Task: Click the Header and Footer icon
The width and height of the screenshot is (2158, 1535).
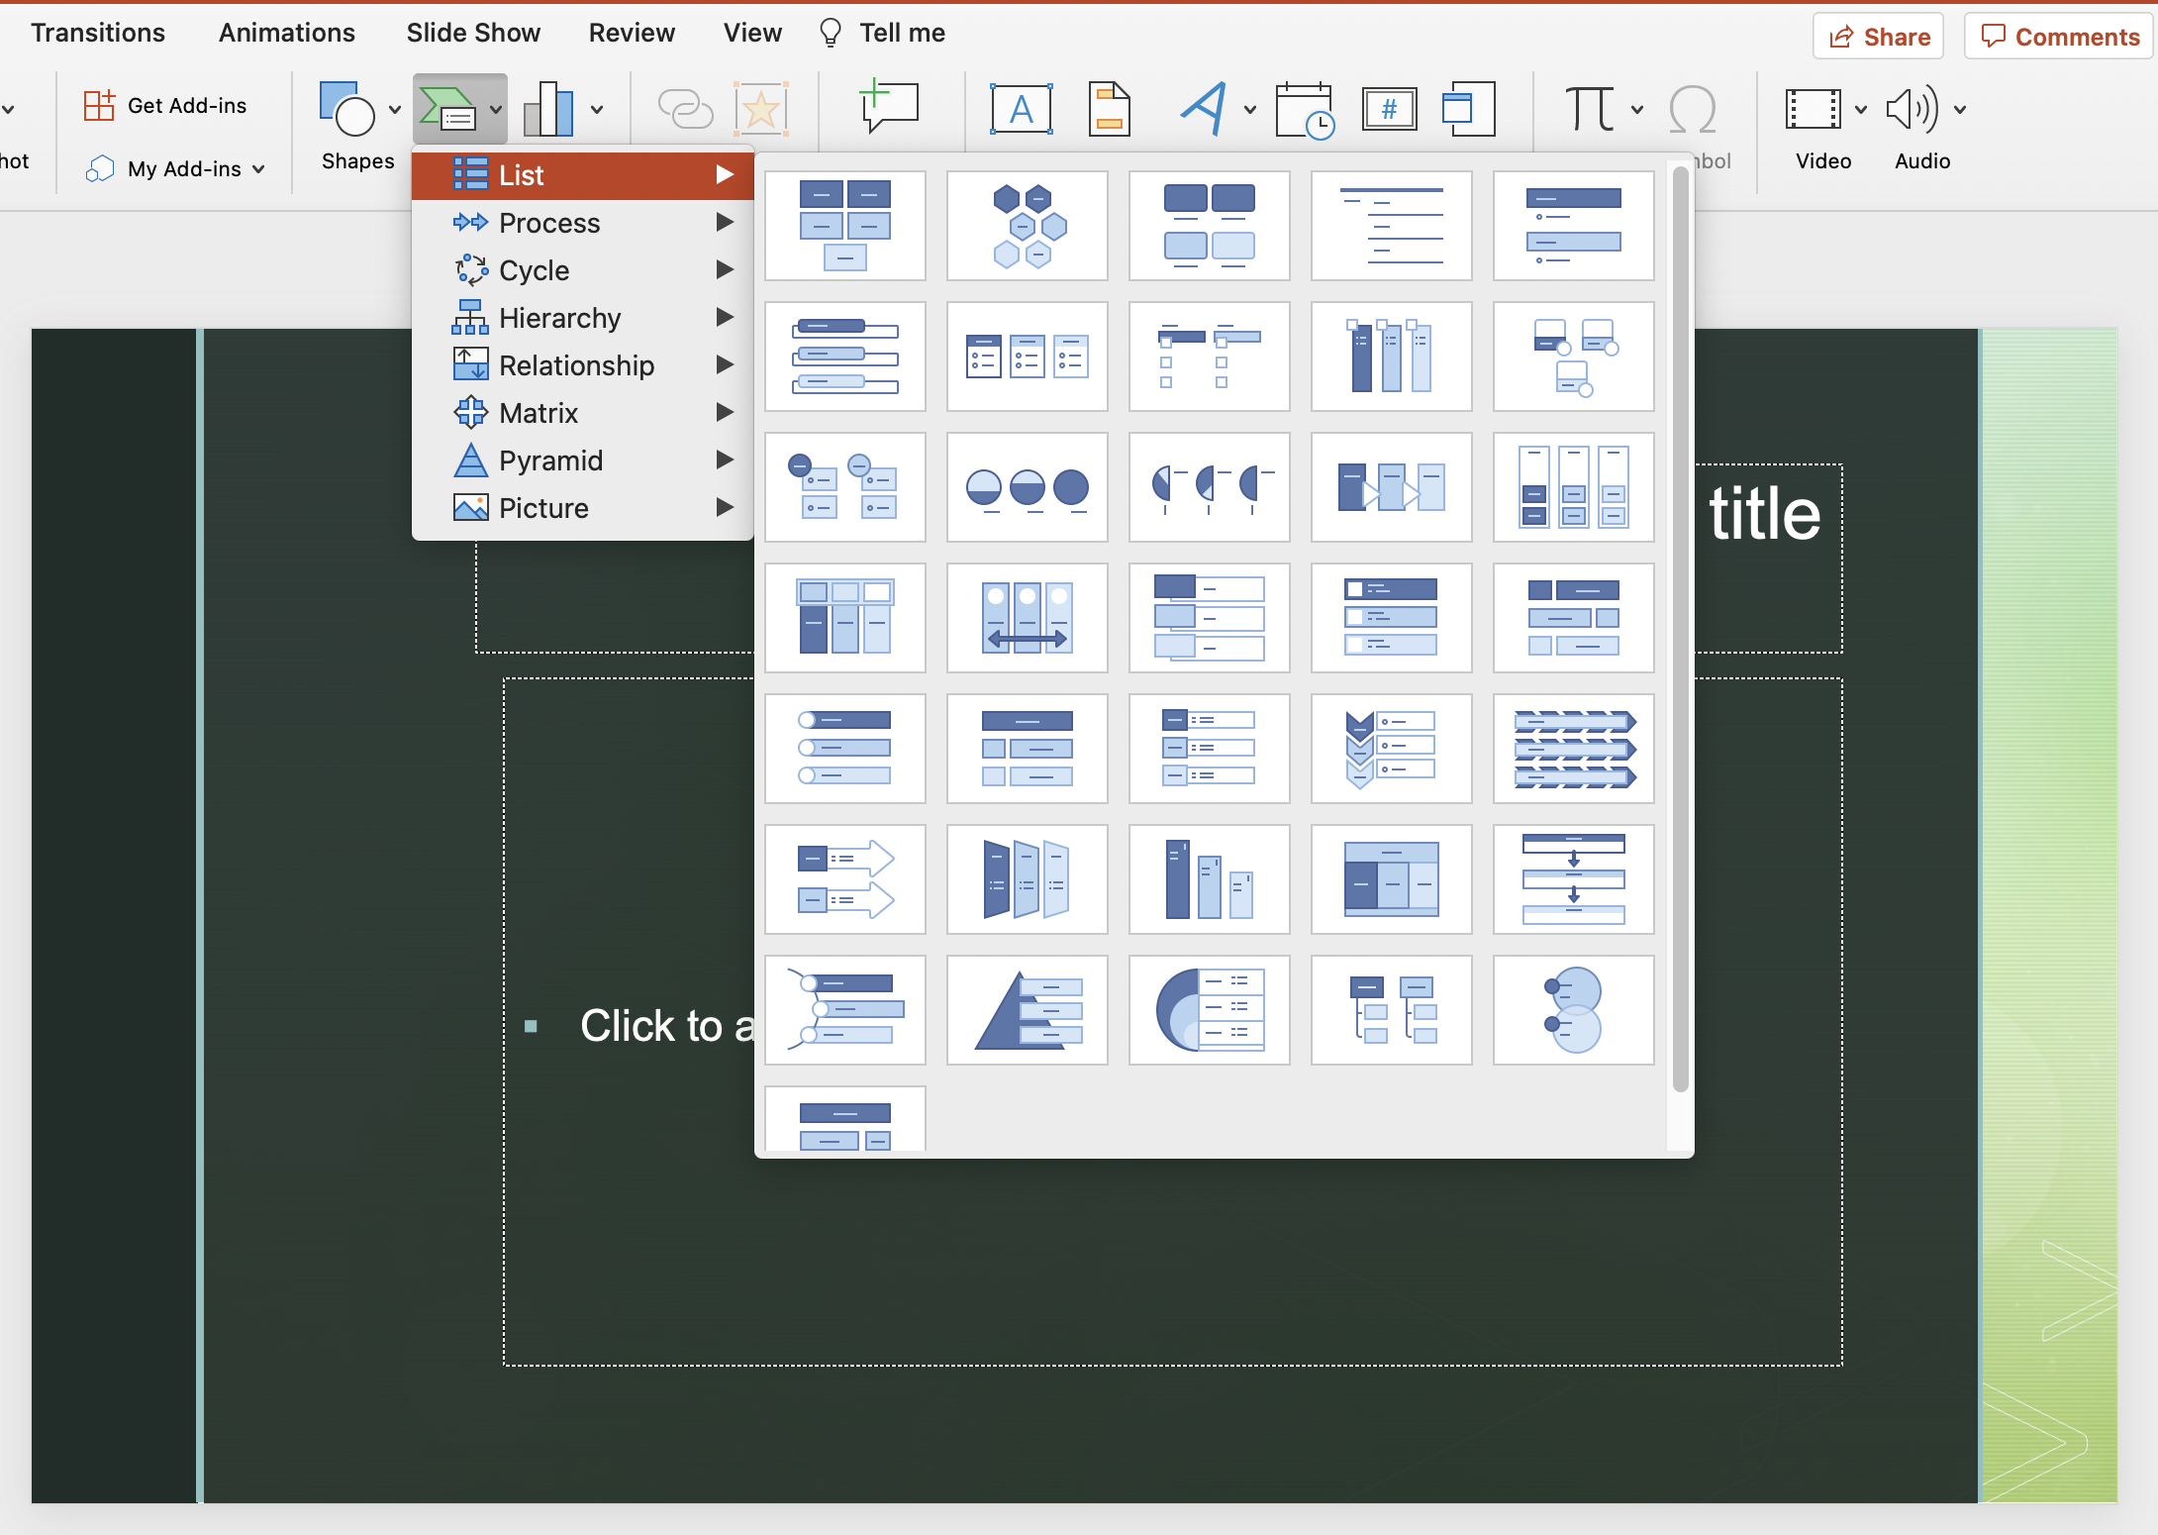Action: 1110,109
